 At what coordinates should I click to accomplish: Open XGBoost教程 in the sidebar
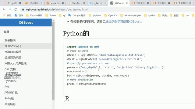pos(13,52)
